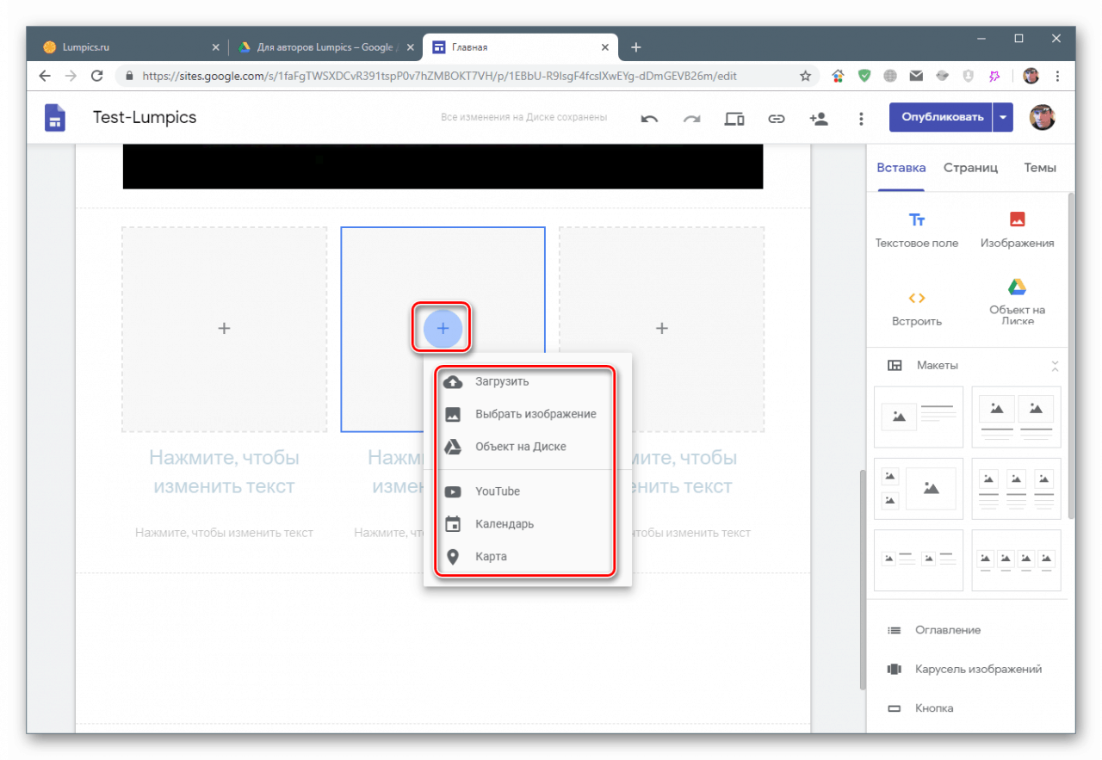Open the device preview mode icon
The width and height of the screenshot is (1102, 760).
(734, 119)
